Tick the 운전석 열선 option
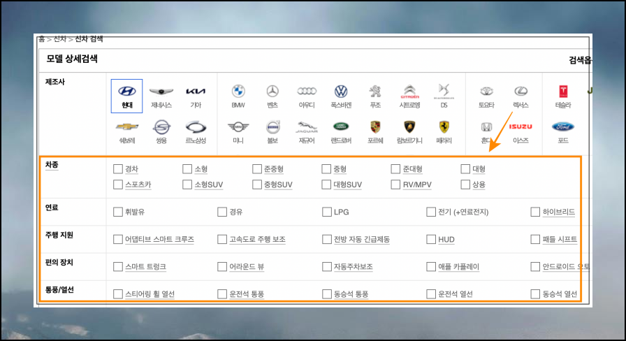Screen dimensions: 626x341 431,294
